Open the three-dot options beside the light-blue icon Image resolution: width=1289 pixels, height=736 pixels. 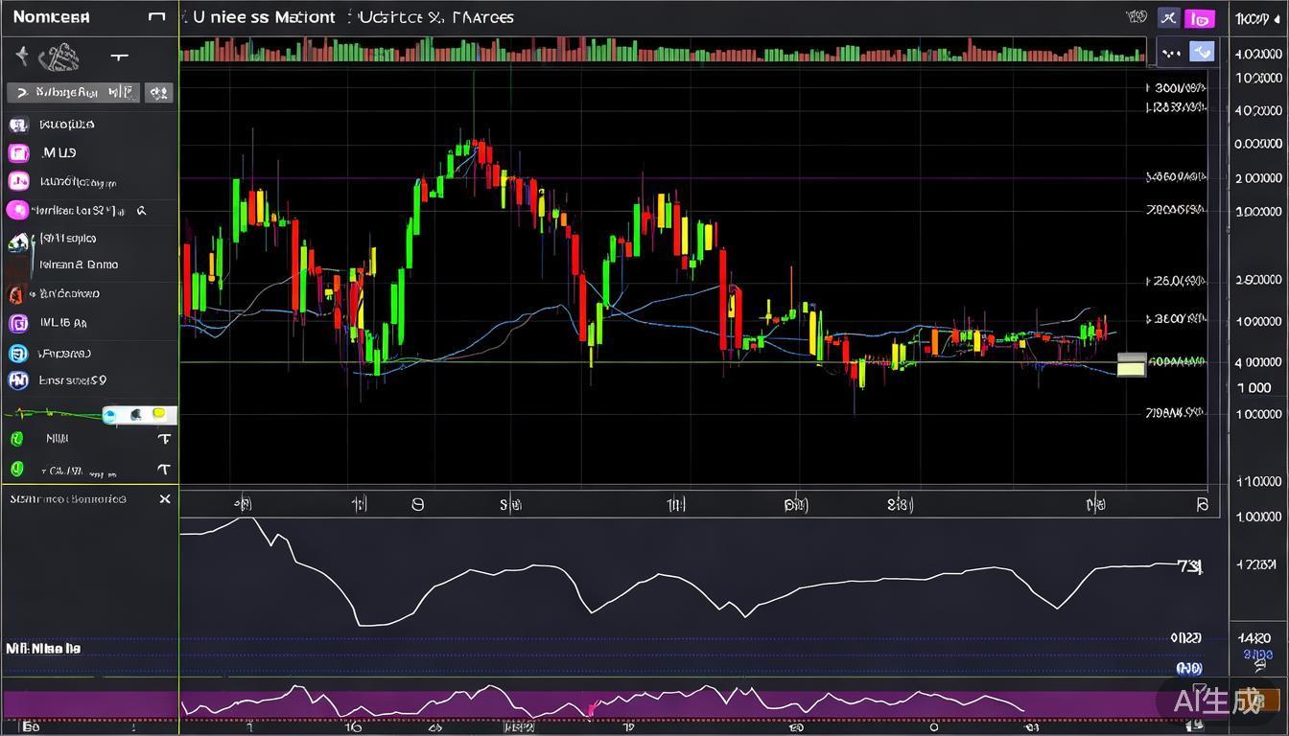point(1171,54)
